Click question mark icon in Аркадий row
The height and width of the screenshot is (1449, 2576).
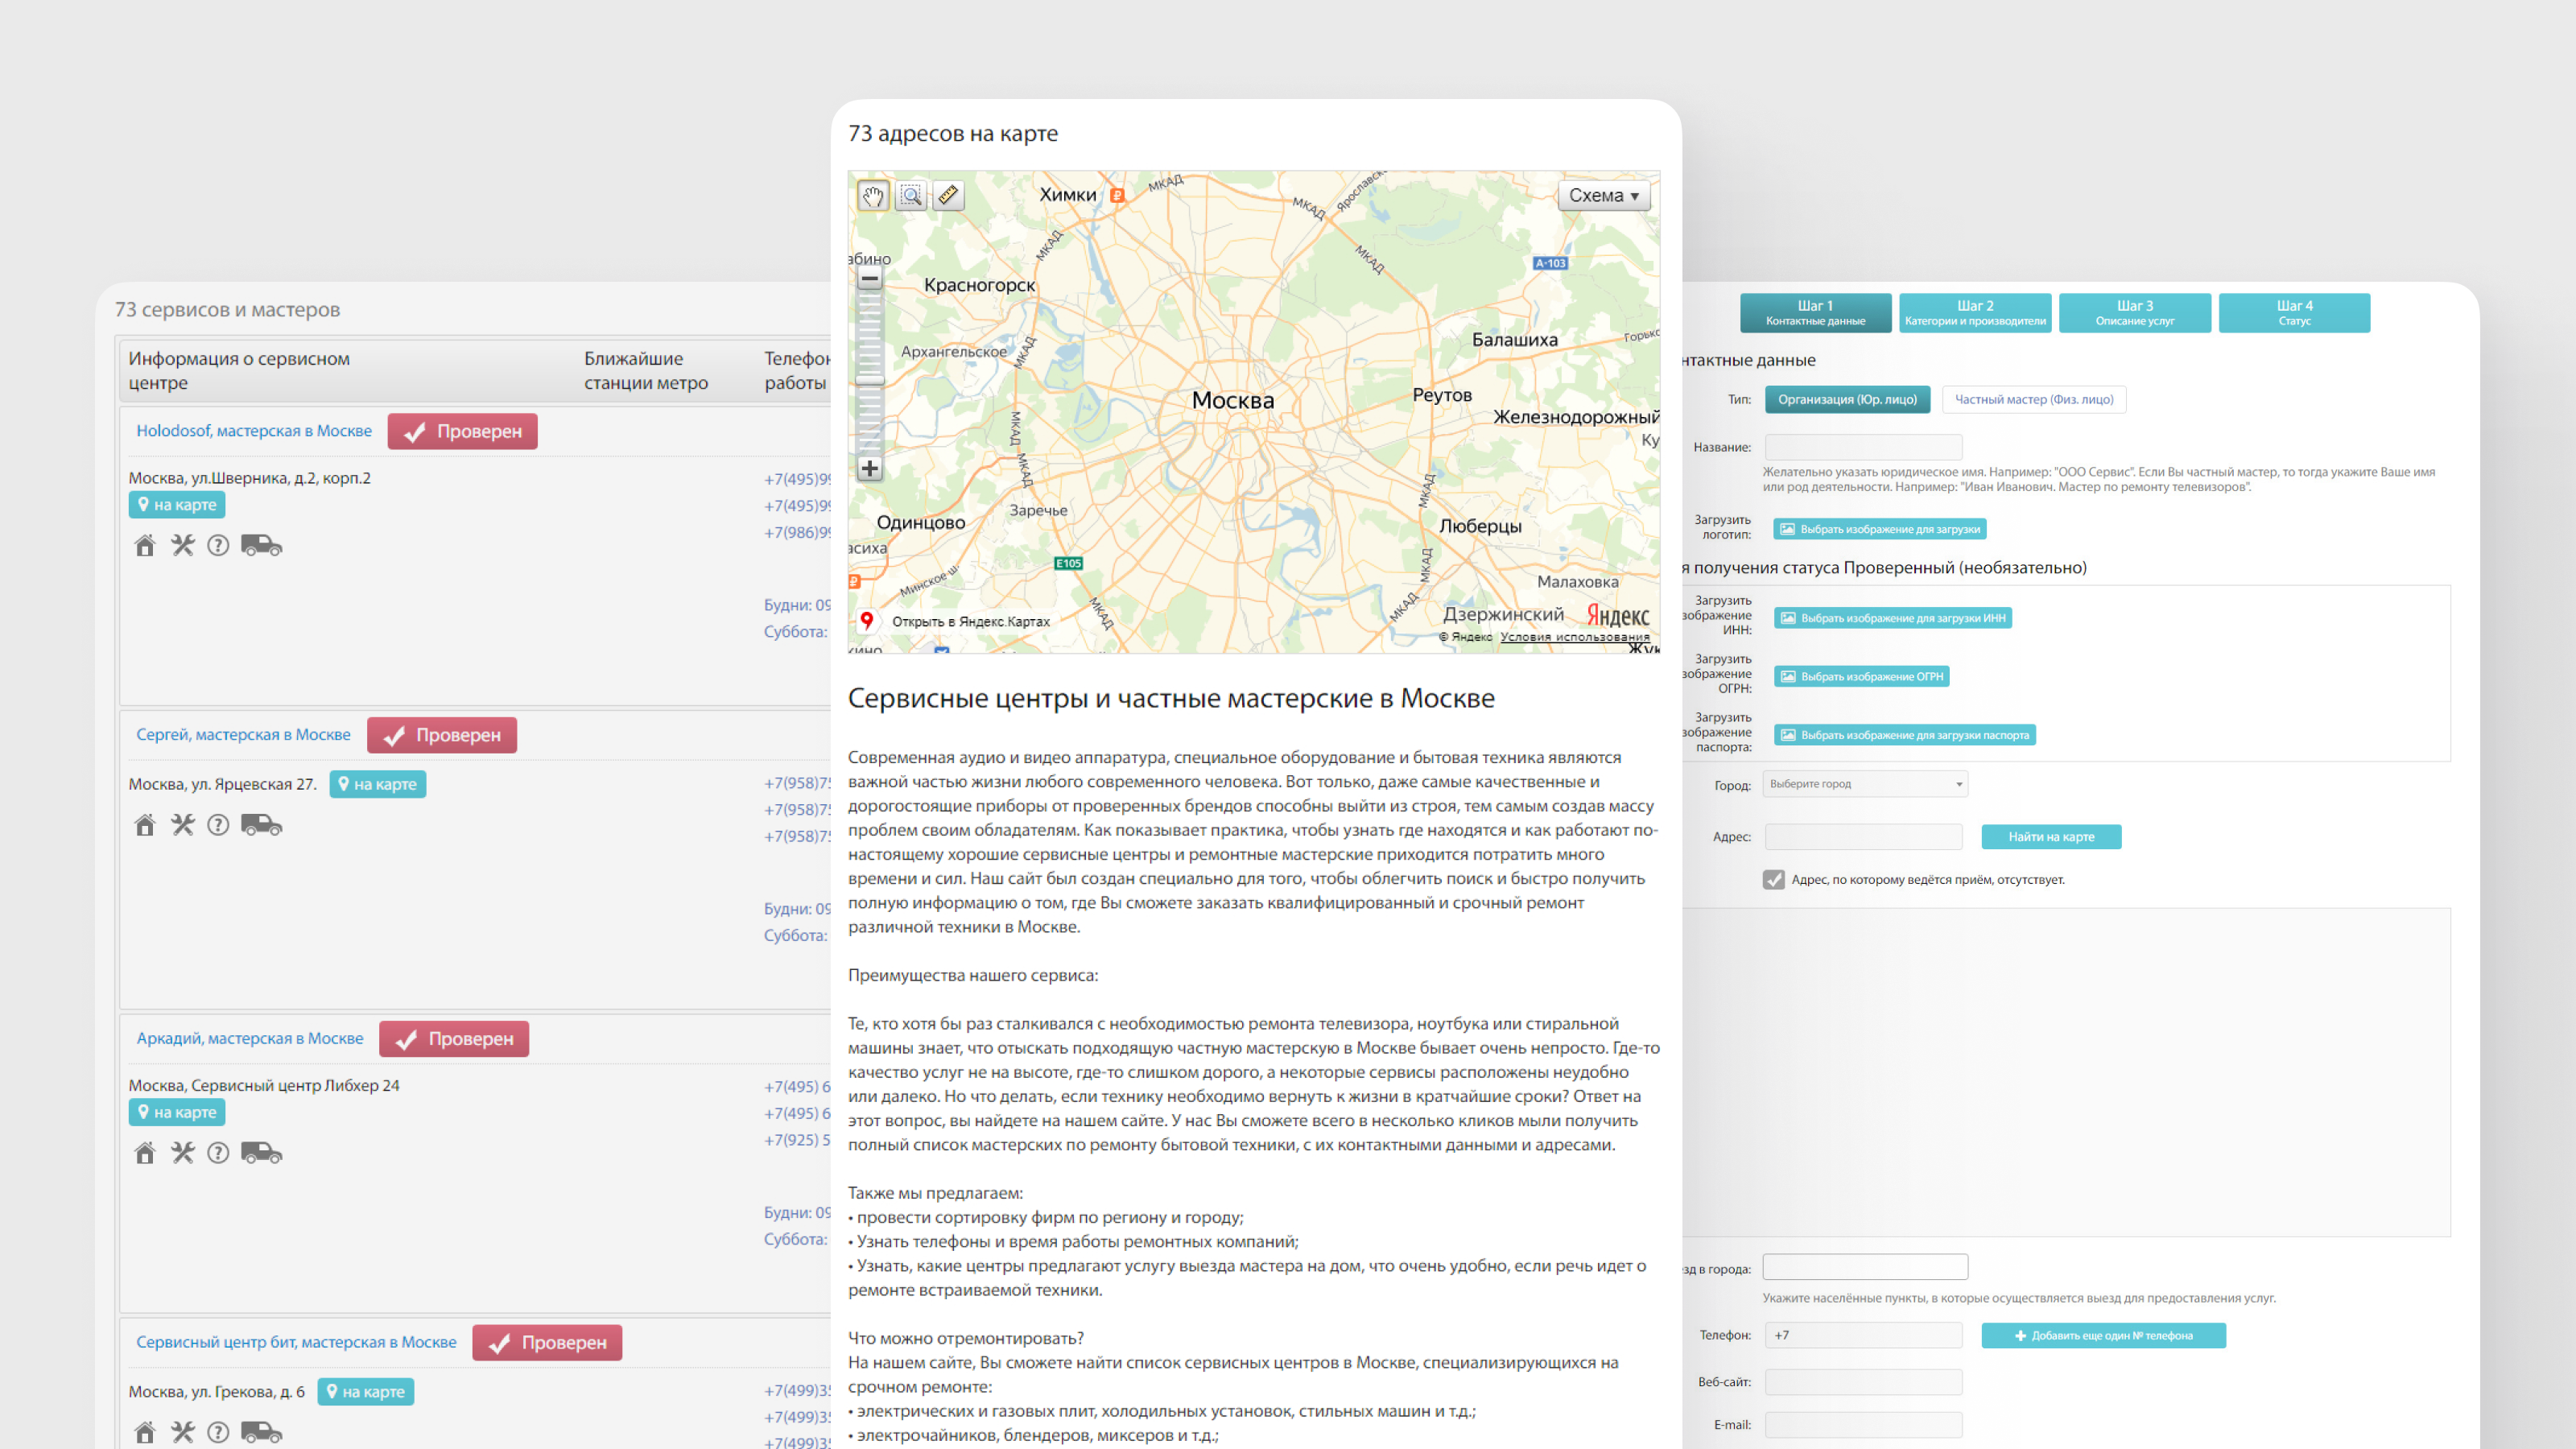tap(218, 1153)
